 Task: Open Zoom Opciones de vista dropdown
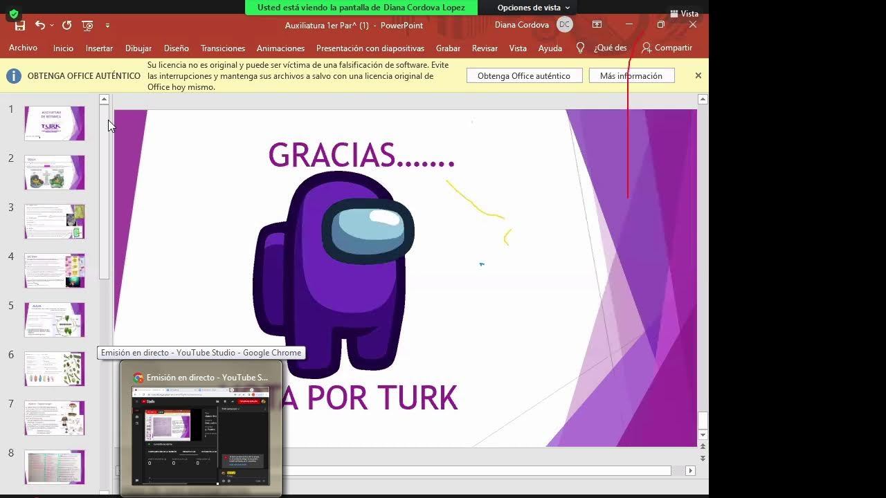[533, 8]
